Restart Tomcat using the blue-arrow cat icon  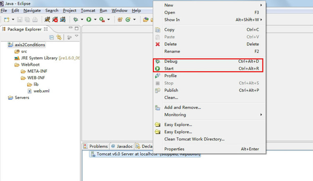[63, 20]
